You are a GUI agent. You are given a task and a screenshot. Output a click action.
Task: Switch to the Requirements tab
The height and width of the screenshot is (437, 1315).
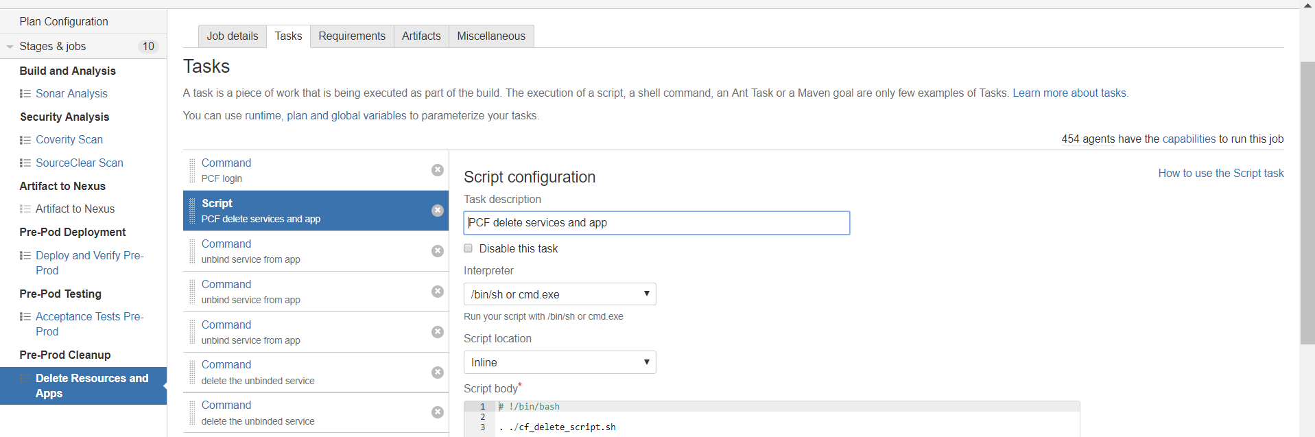[352, 36]
